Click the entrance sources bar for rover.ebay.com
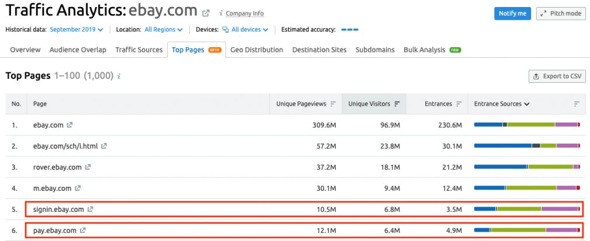590x241 pixels. pyautogui.click(x=527, y=166)
